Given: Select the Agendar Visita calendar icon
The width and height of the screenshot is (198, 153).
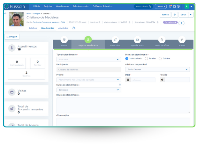Looking at the screenshot, I should point(137,40).
